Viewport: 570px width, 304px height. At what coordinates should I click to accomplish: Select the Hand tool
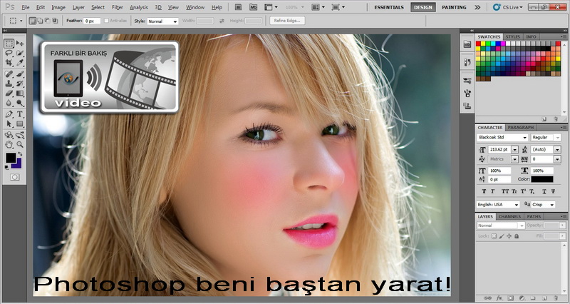pyautogui.click(x=9, y=145)
